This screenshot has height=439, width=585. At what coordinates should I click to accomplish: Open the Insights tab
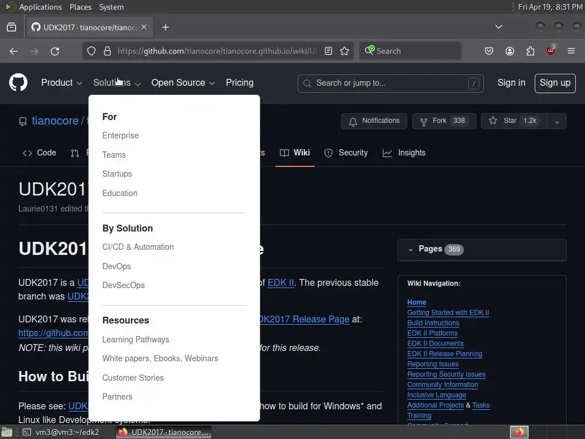(x=404, y=153)
